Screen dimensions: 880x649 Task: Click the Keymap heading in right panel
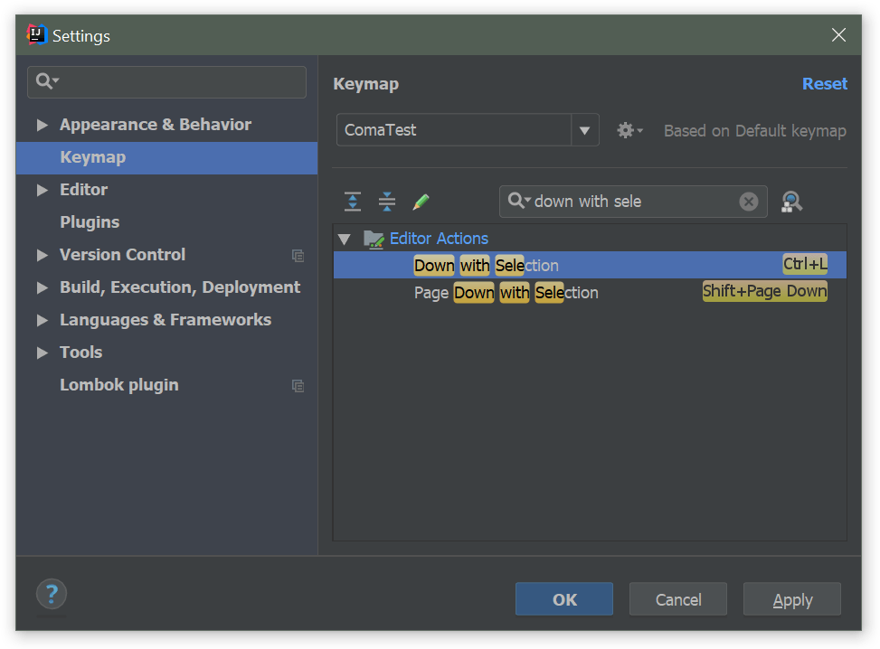[x=366, y=84]
